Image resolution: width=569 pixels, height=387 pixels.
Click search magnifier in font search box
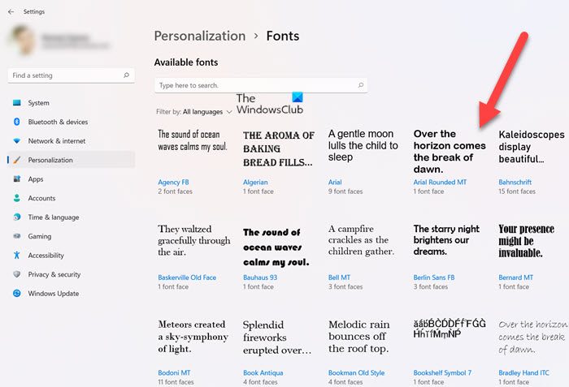361,85
